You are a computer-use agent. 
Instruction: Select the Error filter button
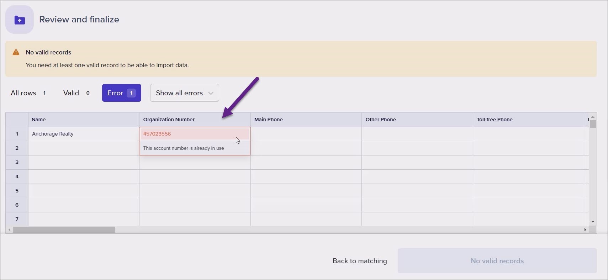coord(121,93)
